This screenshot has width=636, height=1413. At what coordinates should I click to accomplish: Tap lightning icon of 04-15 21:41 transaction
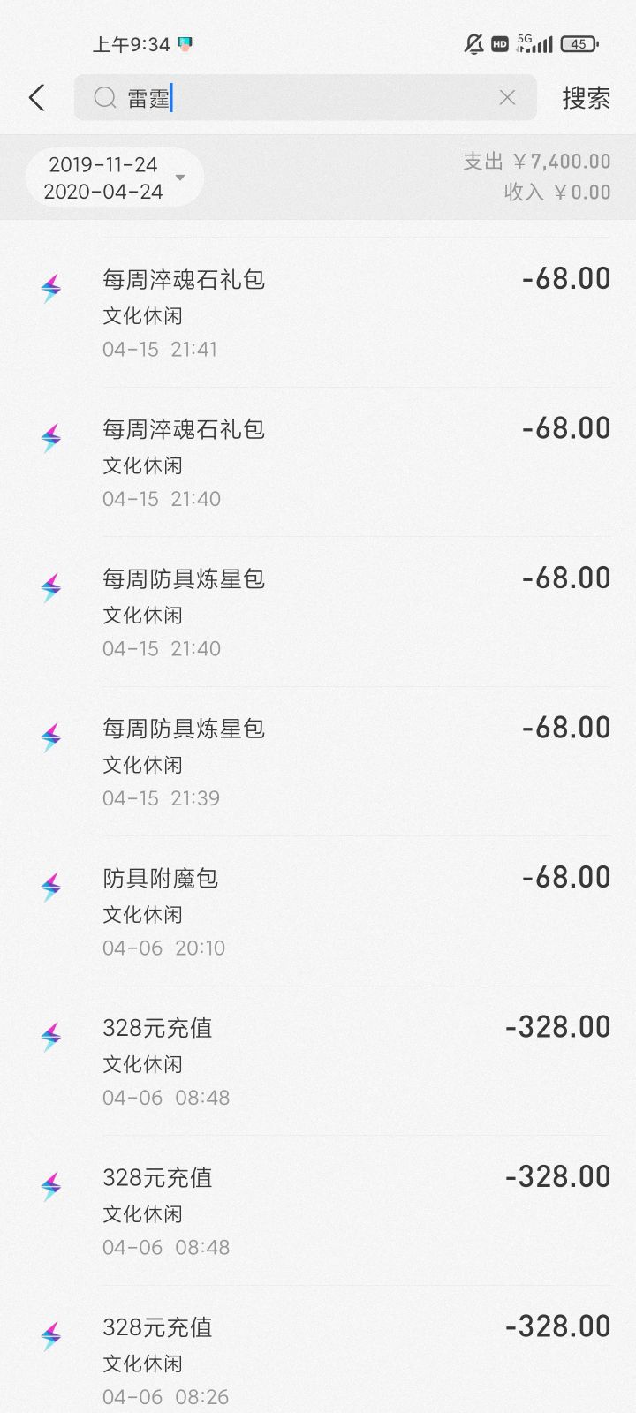click(51, 288)
